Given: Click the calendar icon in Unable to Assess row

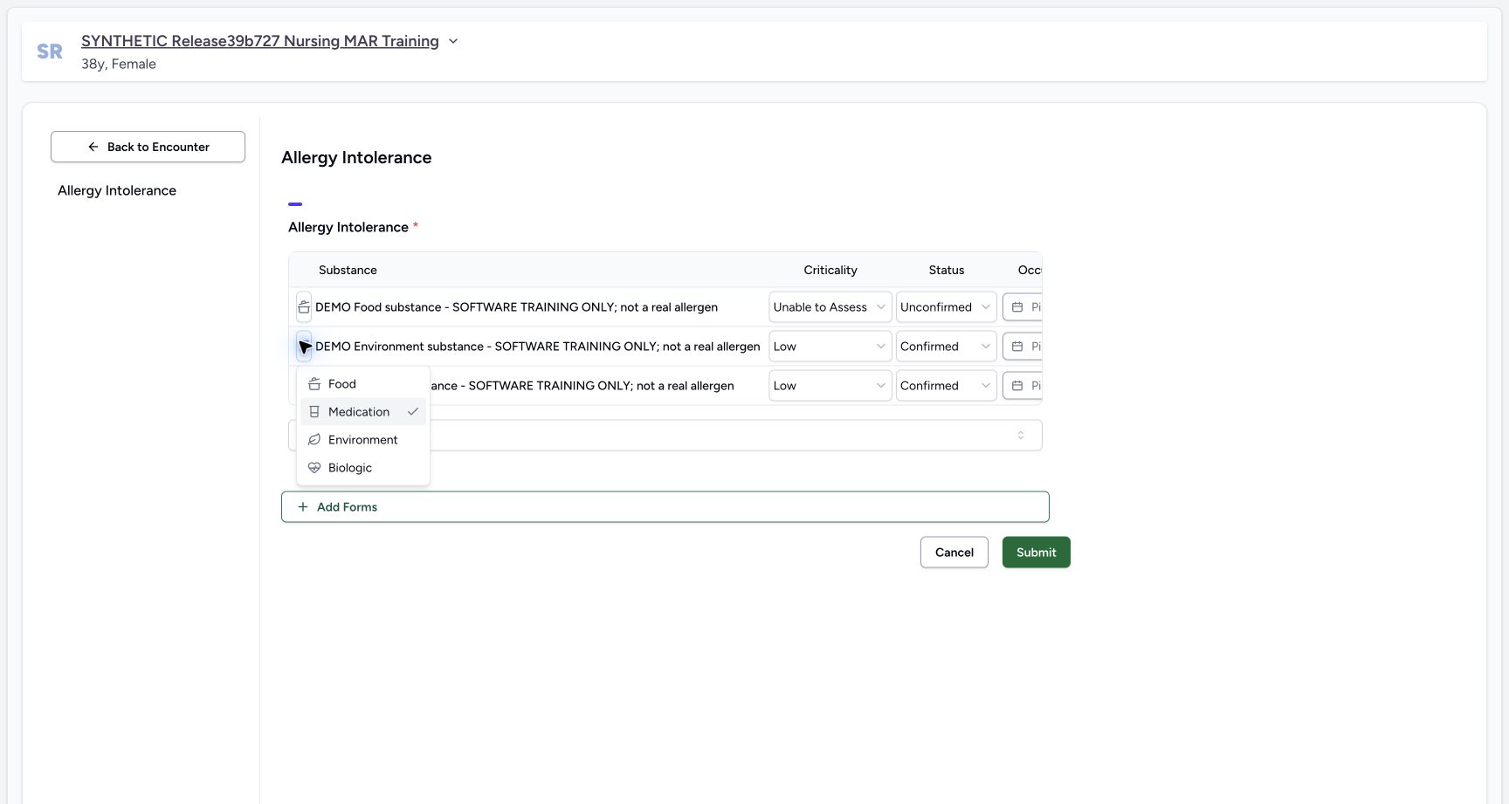Looking at the screenshot, I should pos(1017,307).
